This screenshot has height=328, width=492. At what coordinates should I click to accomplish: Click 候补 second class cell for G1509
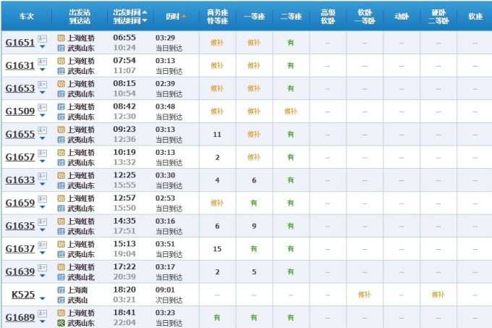click(x=291, y=111)
